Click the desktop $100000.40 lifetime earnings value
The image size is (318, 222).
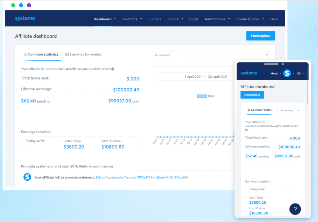click(126, 90)
